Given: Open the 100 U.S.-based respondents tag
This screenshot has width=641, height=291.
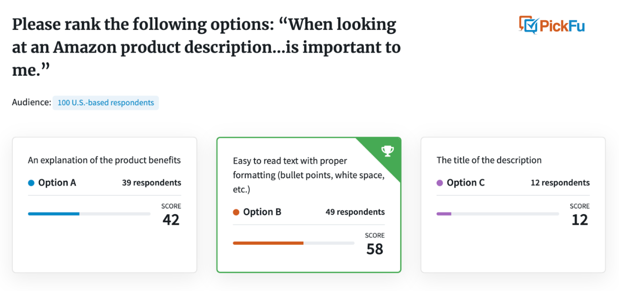Looking at the screenshot, I should pos(106,103).
